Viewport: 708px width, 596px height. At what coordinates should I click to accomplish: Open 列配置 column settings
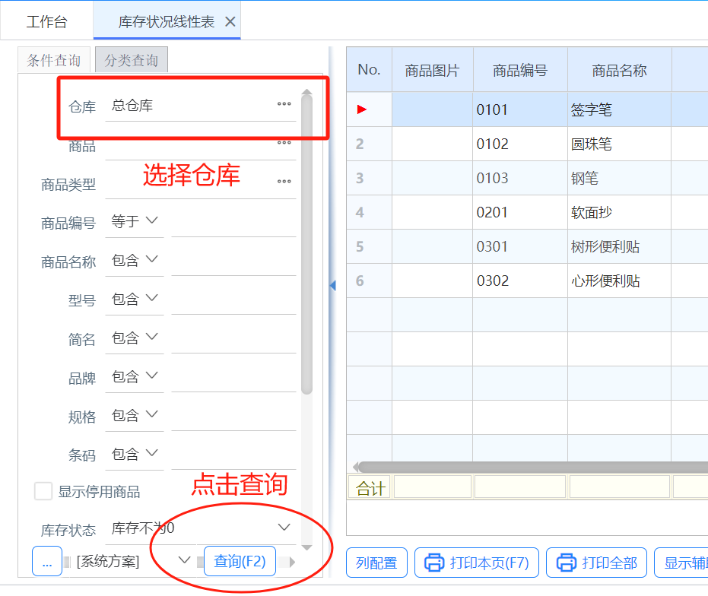click(x=376, y=563)
